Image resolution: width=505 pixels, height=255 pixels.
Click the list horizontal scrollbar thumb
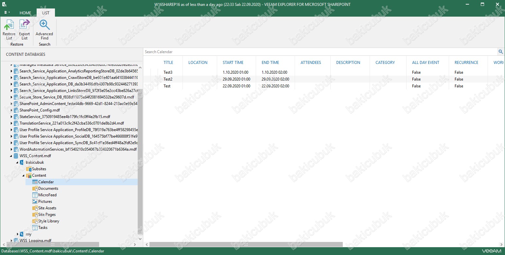click(246, 244)
